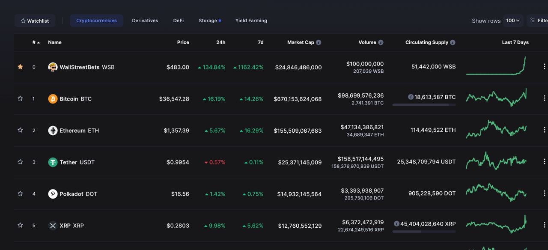Image resolution: width=548 pixels, height=250 pixels.
Task: Click Polkadot supply 905,228,590 DOT
Action: point(432,193)
